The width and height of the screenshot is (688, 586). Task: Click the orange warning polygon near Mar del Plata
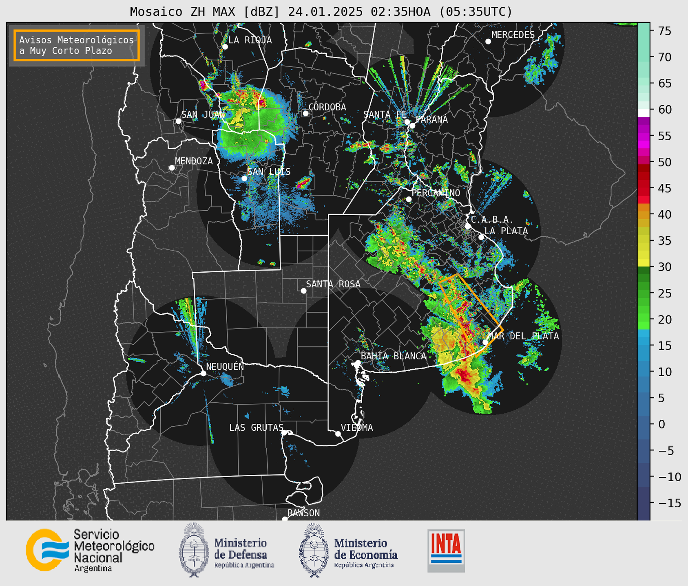click(x=471, y=315)
